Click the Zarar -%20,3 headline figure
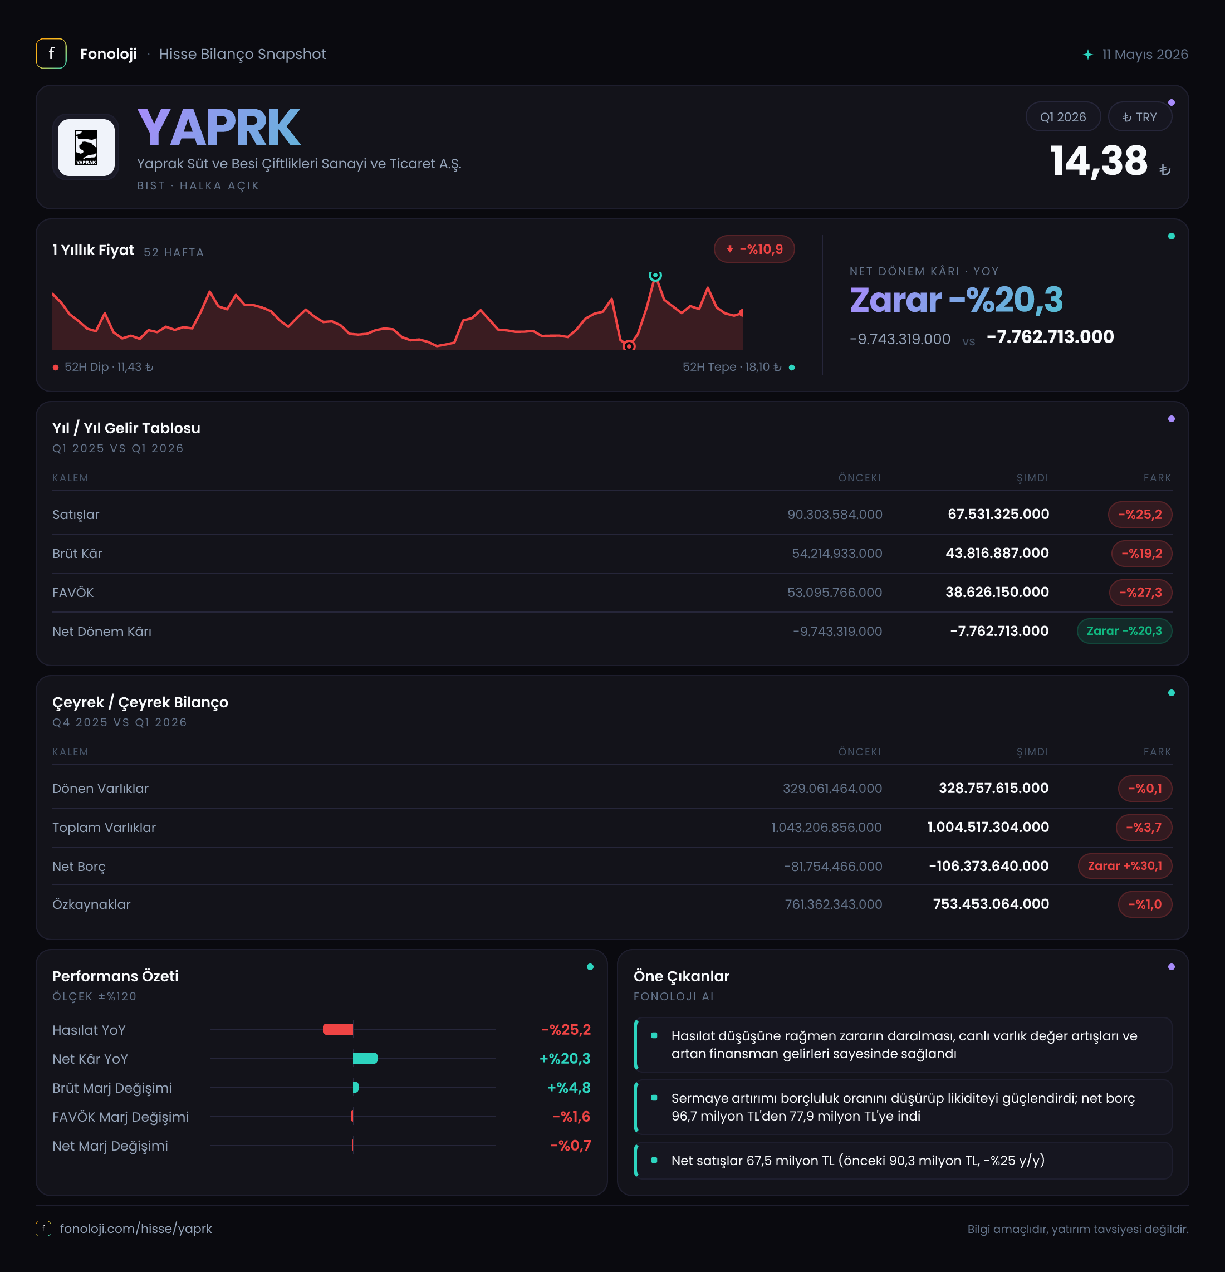The image size is (1225, 1272). tap(957, 300)
